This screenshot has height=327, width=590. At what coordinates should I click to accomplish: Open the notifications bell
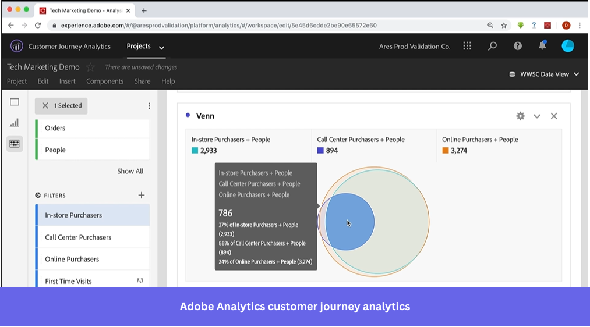[542, 45]
